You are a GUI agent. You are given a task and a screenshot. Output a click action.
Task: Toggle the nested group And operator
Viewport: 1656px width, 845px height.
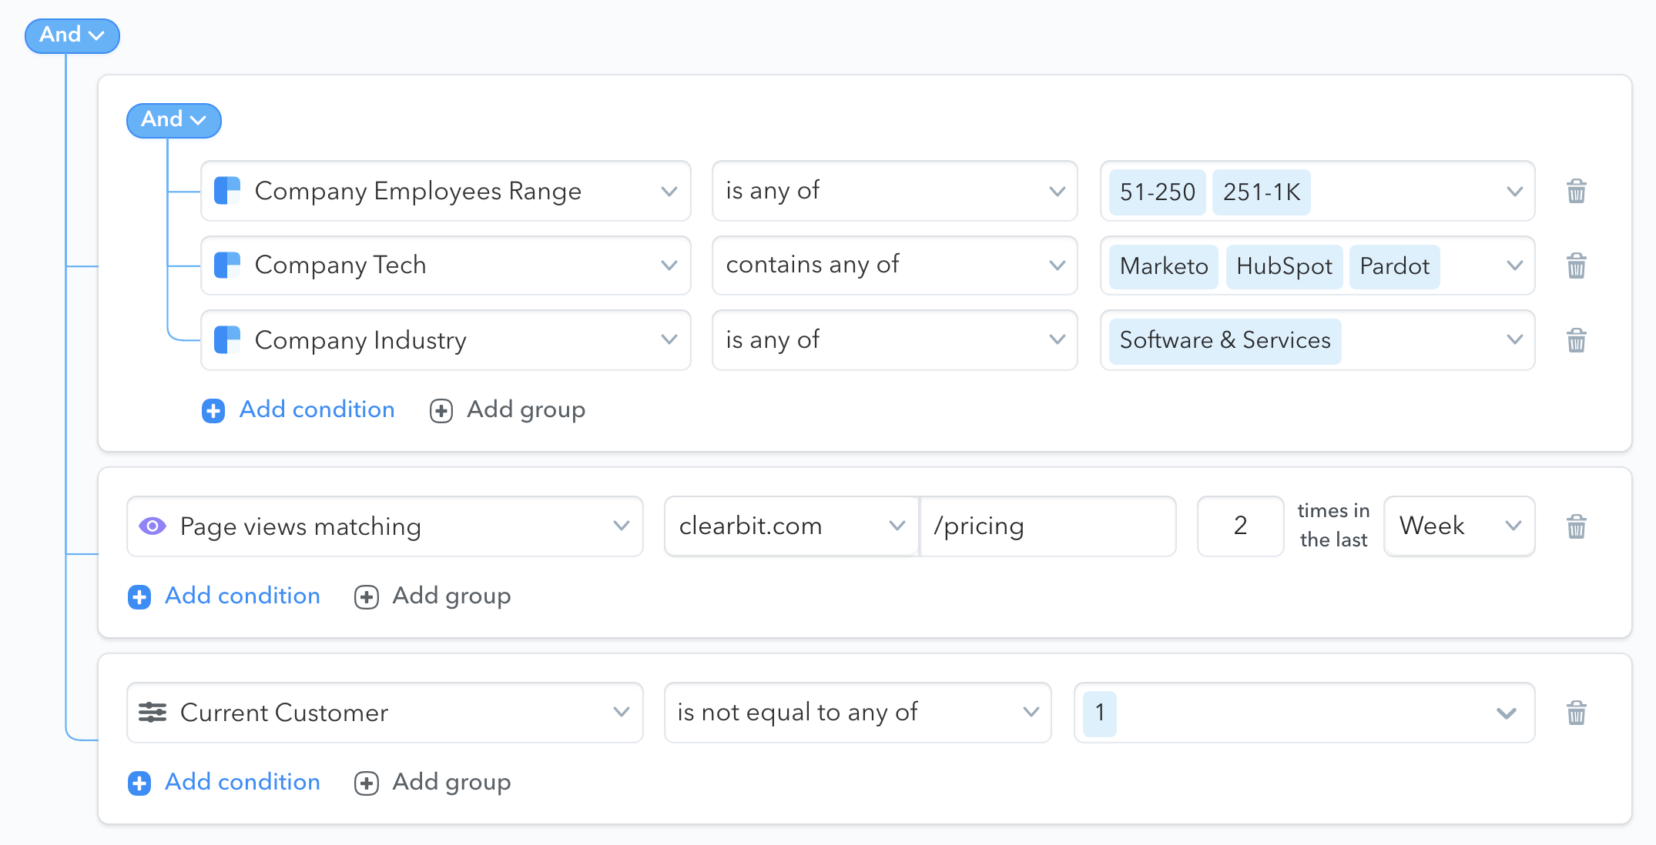[173, 120]
